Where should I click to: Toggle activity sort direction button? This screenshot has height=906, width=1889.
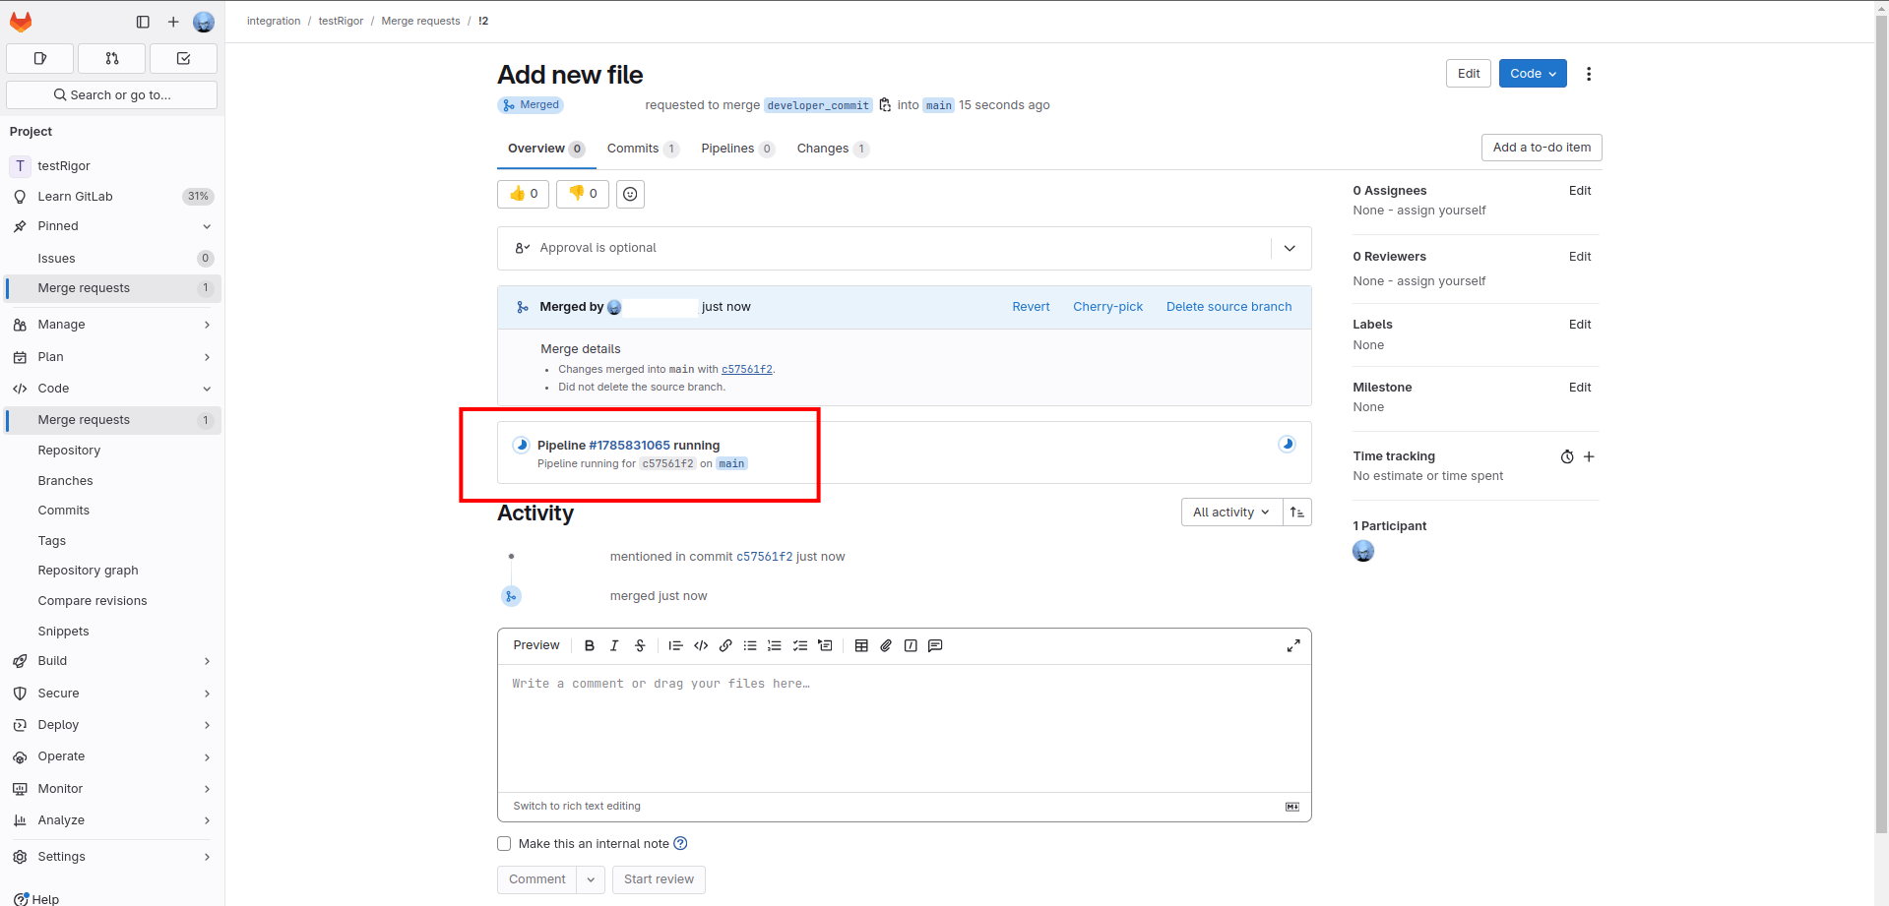pyautogui.click(x=1297, y=513)
